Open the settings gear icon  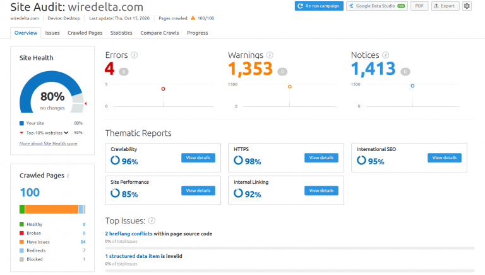(467, 6)
